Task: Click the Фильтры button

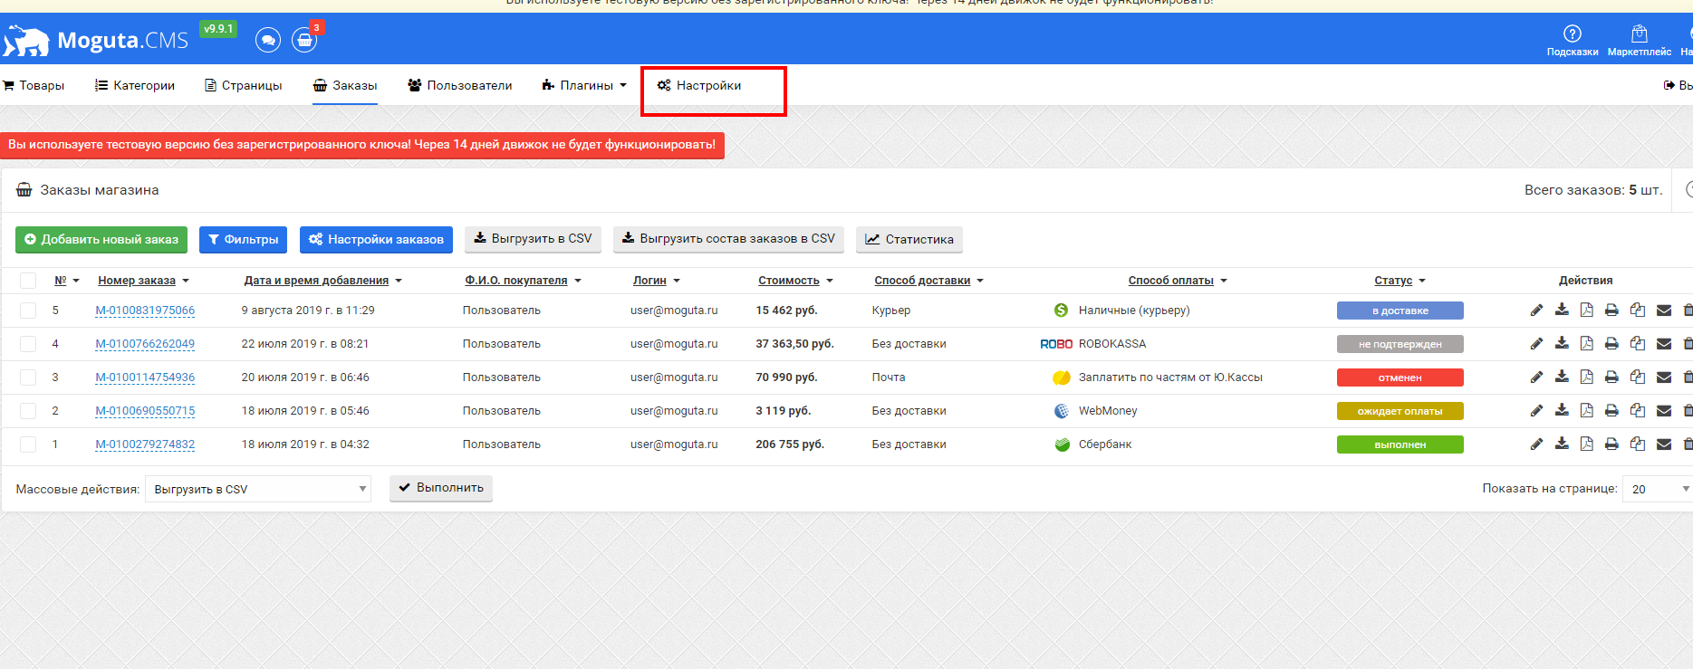Action: [243, 239]
